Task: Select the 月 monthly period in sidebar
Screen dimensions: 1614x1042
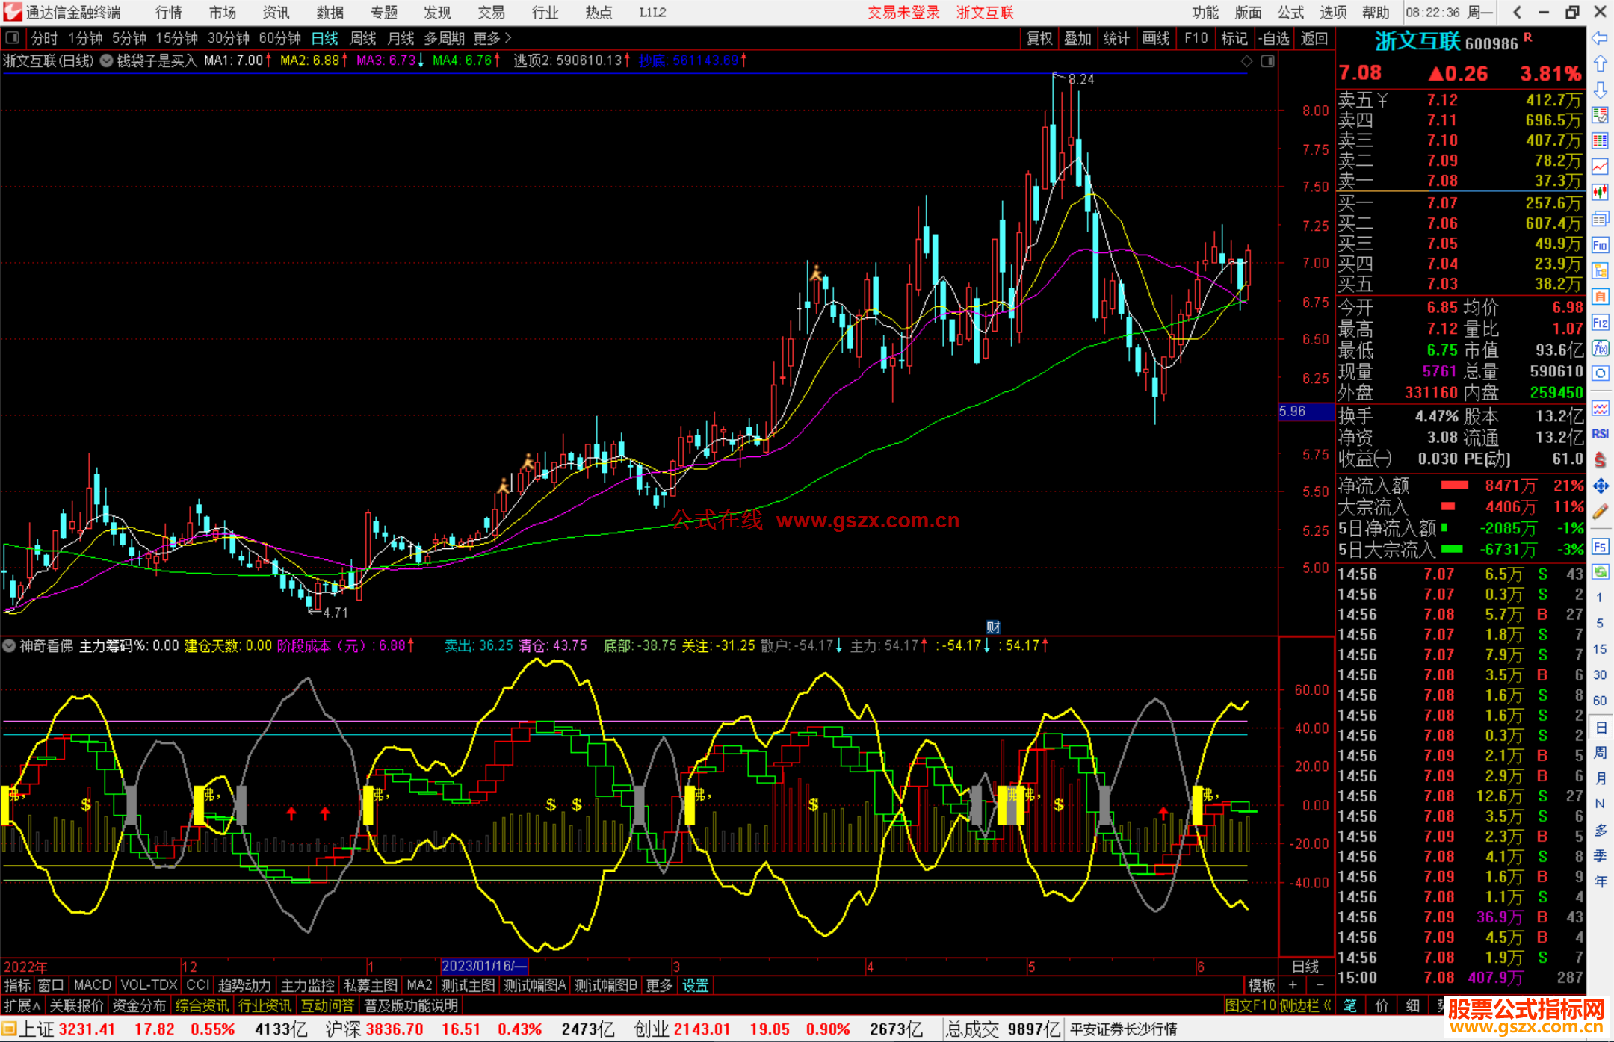Action: pyautogui.click(x=1600, y=778)
